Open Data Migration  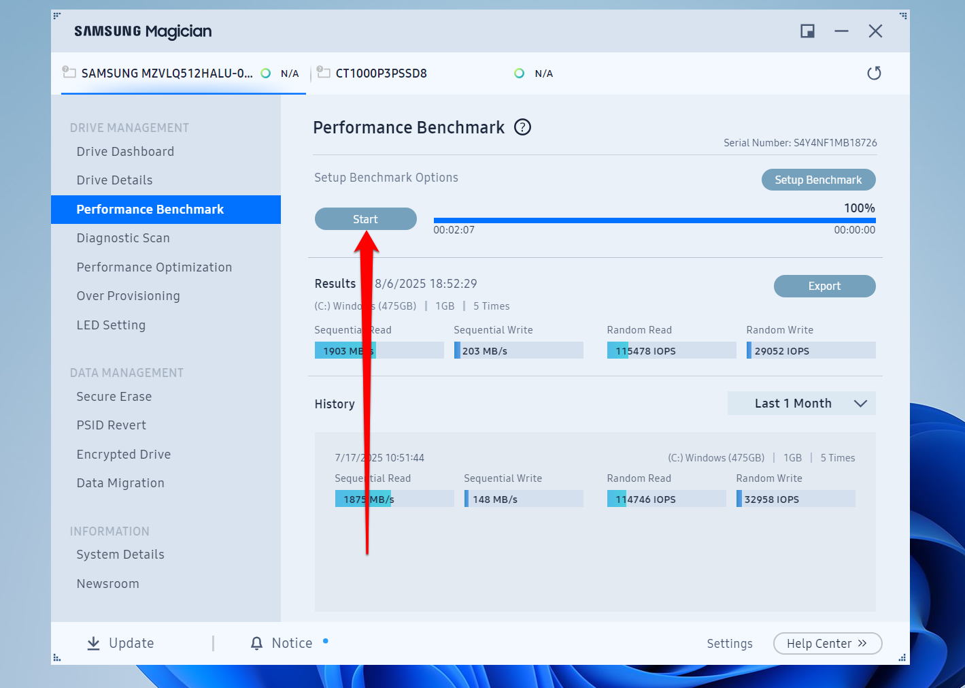tap(120, 483)
